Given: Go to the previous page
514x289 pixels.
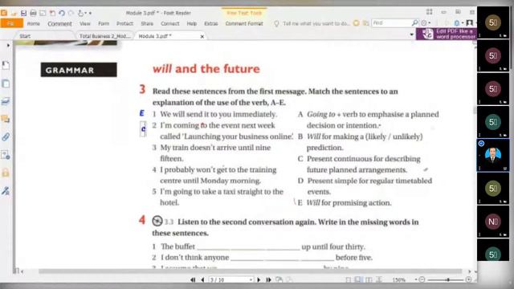Looking at the screenshot, I should pos(202,280).
